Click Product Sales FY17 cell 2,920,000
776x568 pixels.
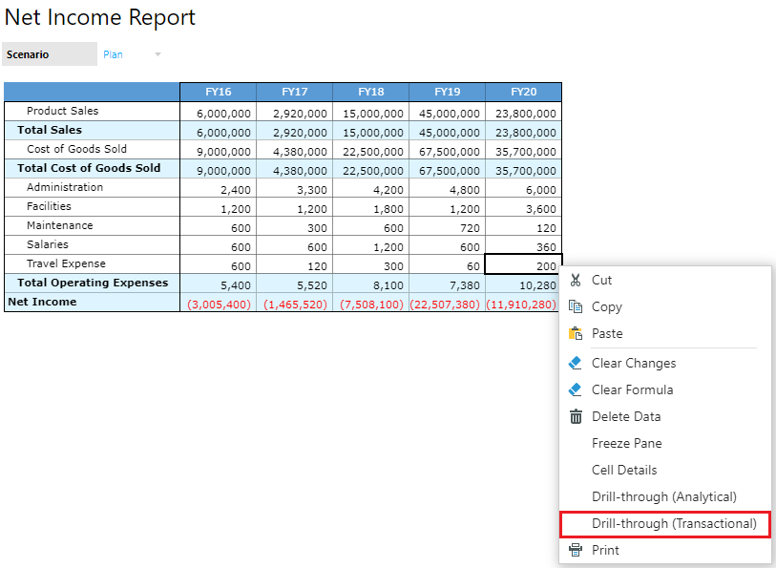(x=295, y=112)
